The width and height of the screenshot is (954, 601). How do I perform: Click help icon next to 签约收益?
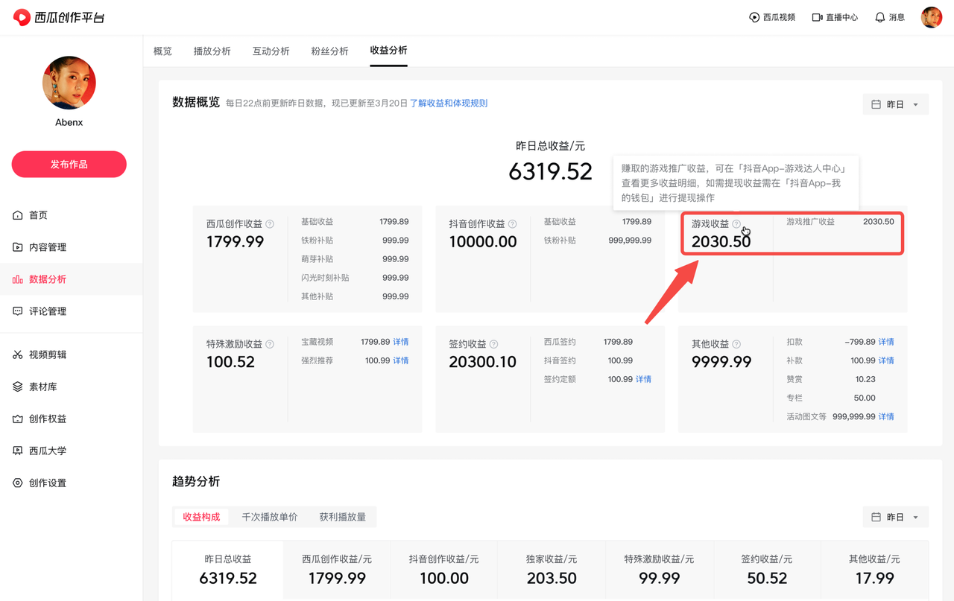[x=493, y=344]
